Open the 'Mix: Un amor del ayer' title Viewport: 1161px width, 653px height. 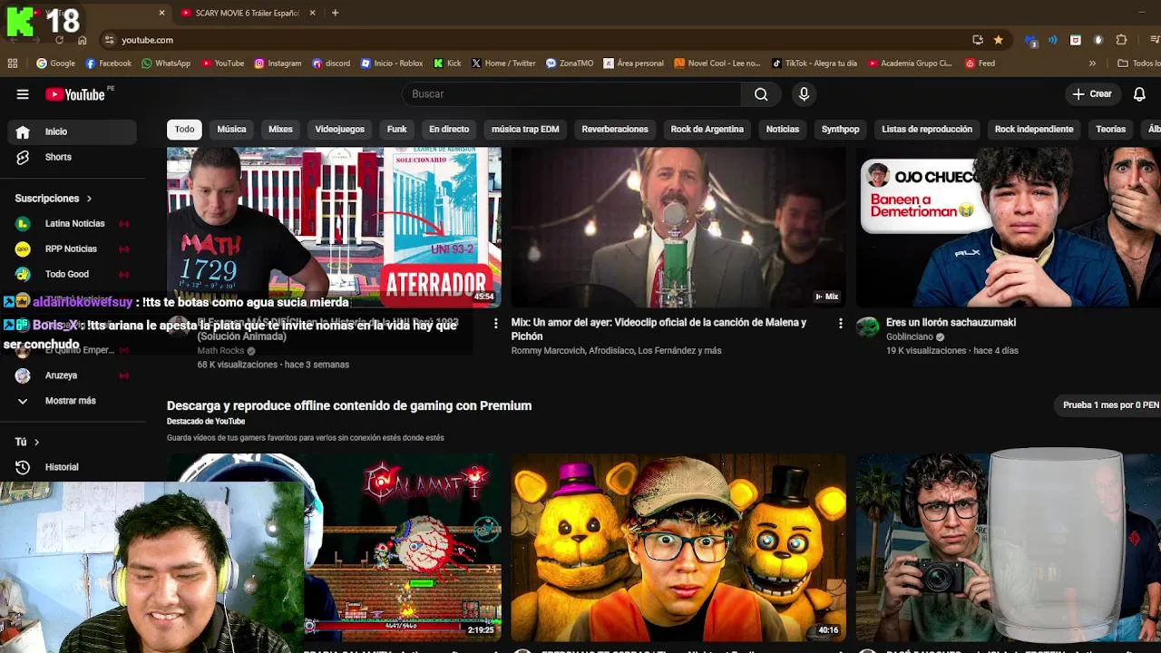pyautogui.click(x=659, y=329)
